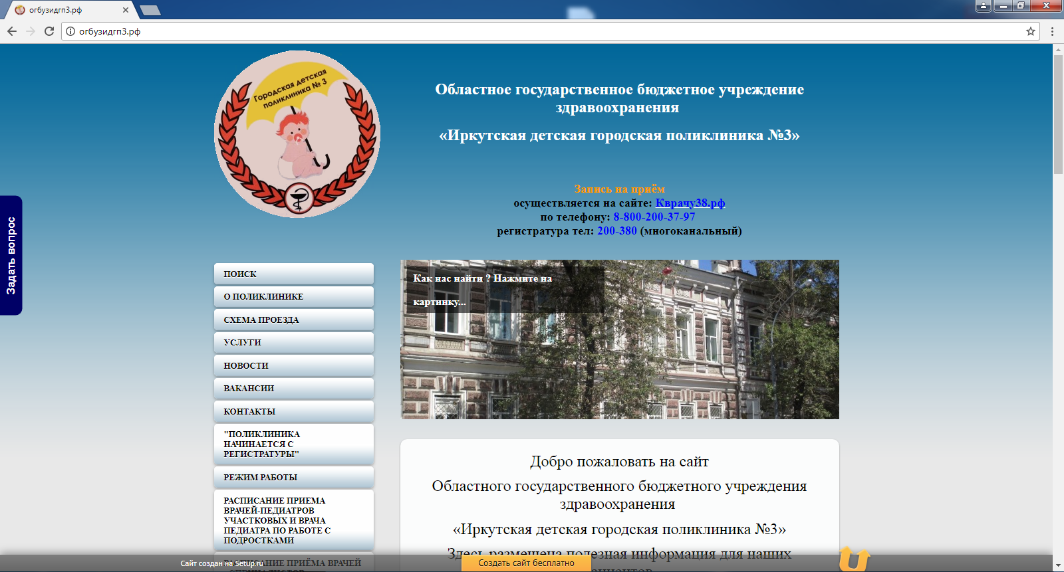Click "Создать сайт бесплатно" button
The height and width of the screenshot is (572, 1064).
tap(527, 563)
